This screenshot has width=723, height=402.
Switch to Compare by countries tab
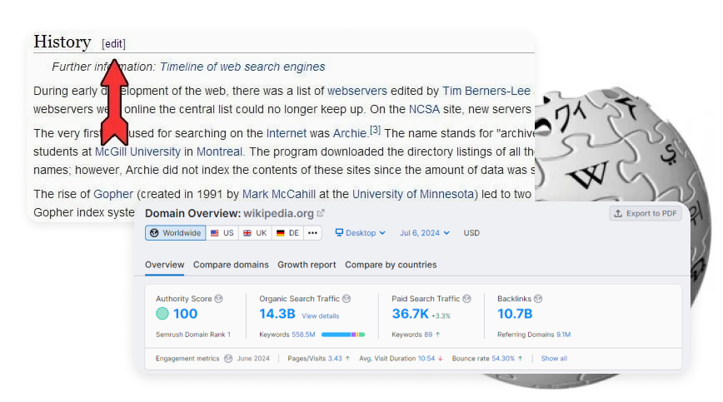point(391,265)
